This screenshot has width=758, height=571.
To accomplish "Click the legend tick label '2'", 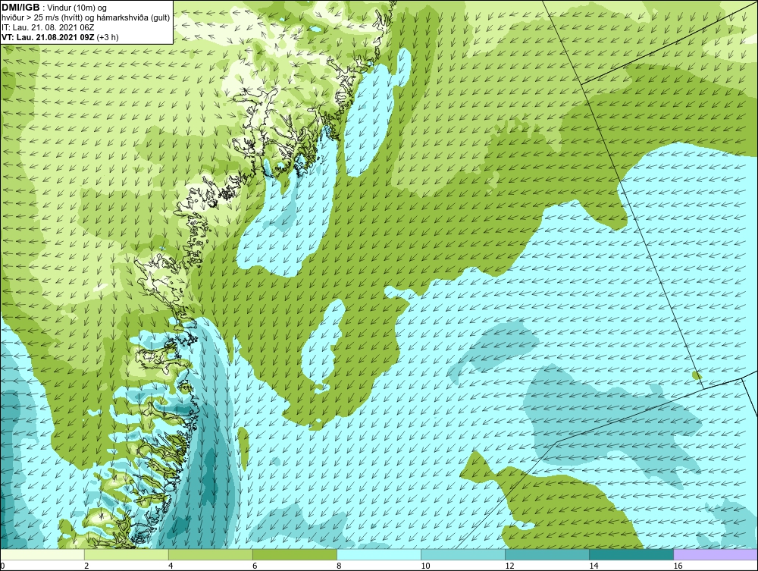I will pos(86,566).
